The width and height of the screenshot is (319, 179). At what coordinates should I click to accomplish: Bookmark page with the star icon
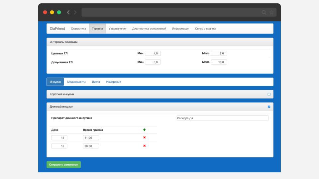[x=271, y=12]
